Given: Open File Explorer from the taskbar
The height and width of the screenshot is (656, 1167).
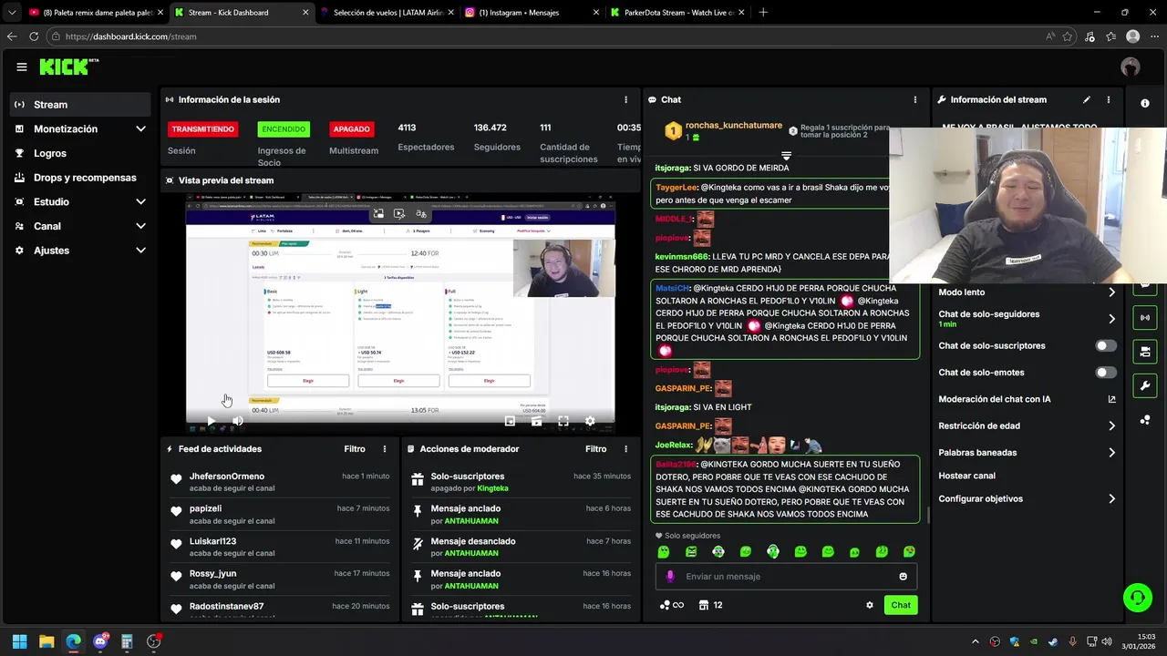Looking at the screenshot, I should (x=46, y=641).
